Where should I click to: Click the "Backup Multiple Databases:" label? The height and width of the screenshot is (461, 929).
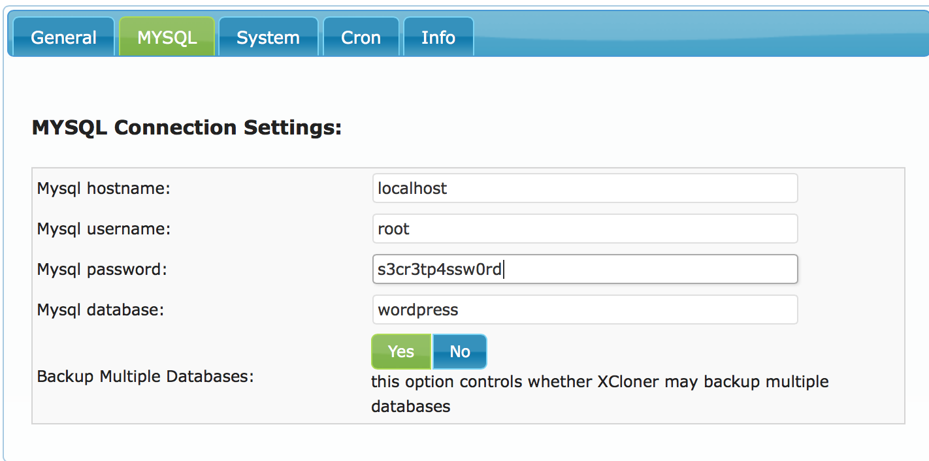[145, 377]
